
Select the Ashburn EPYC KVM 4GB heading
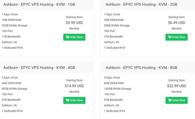(x=39, y=68)
